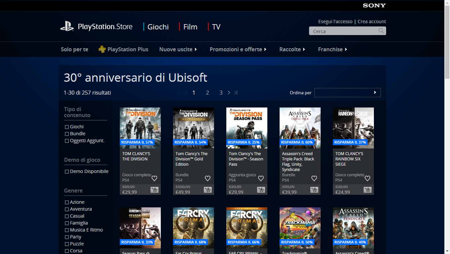Enable the Demo Disponibile checkbox

67,172
